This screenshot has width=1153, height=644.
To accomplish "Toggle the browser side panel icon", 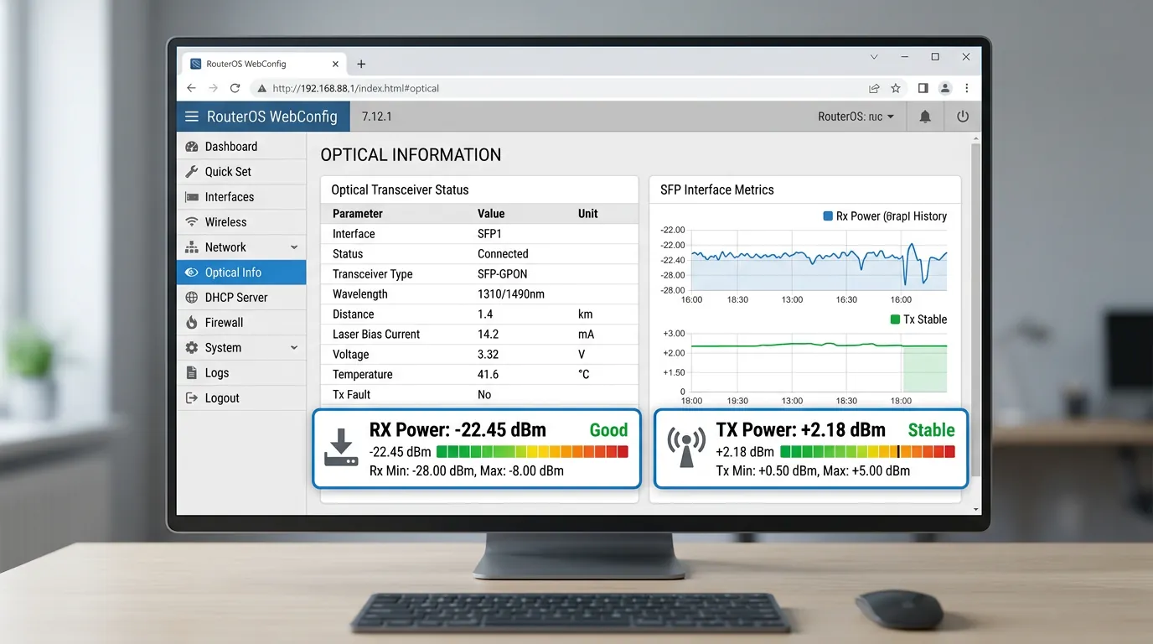I will [x=923, y=88].
